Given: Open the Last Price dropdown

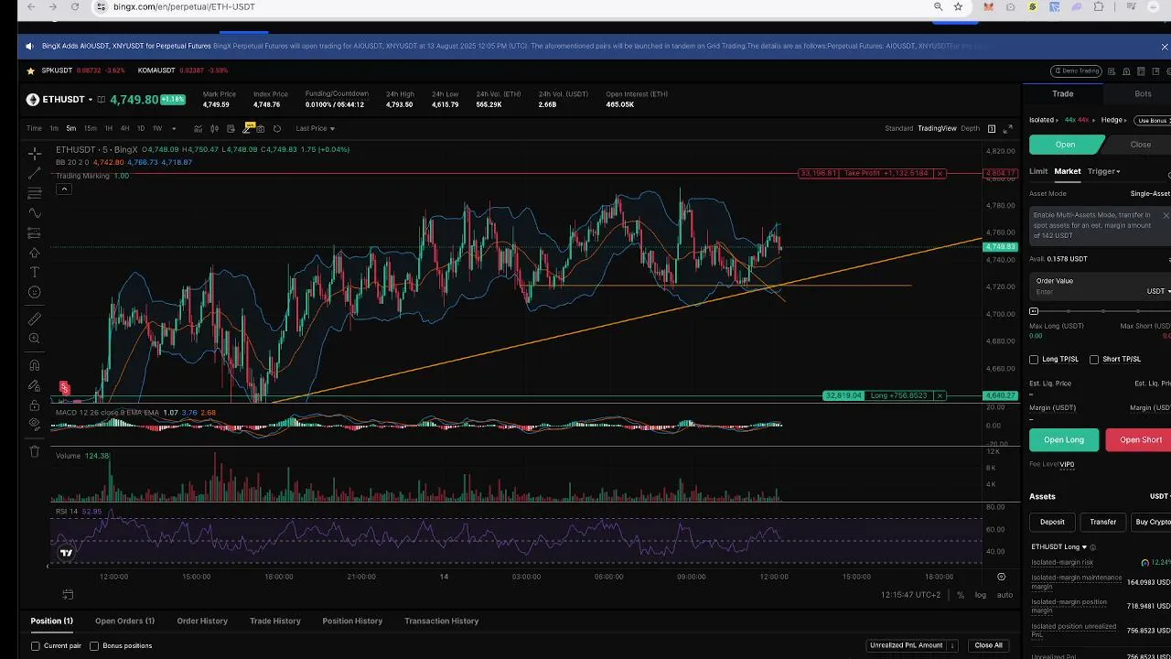Looking at the screenshot, I should (x=316, y=128).
